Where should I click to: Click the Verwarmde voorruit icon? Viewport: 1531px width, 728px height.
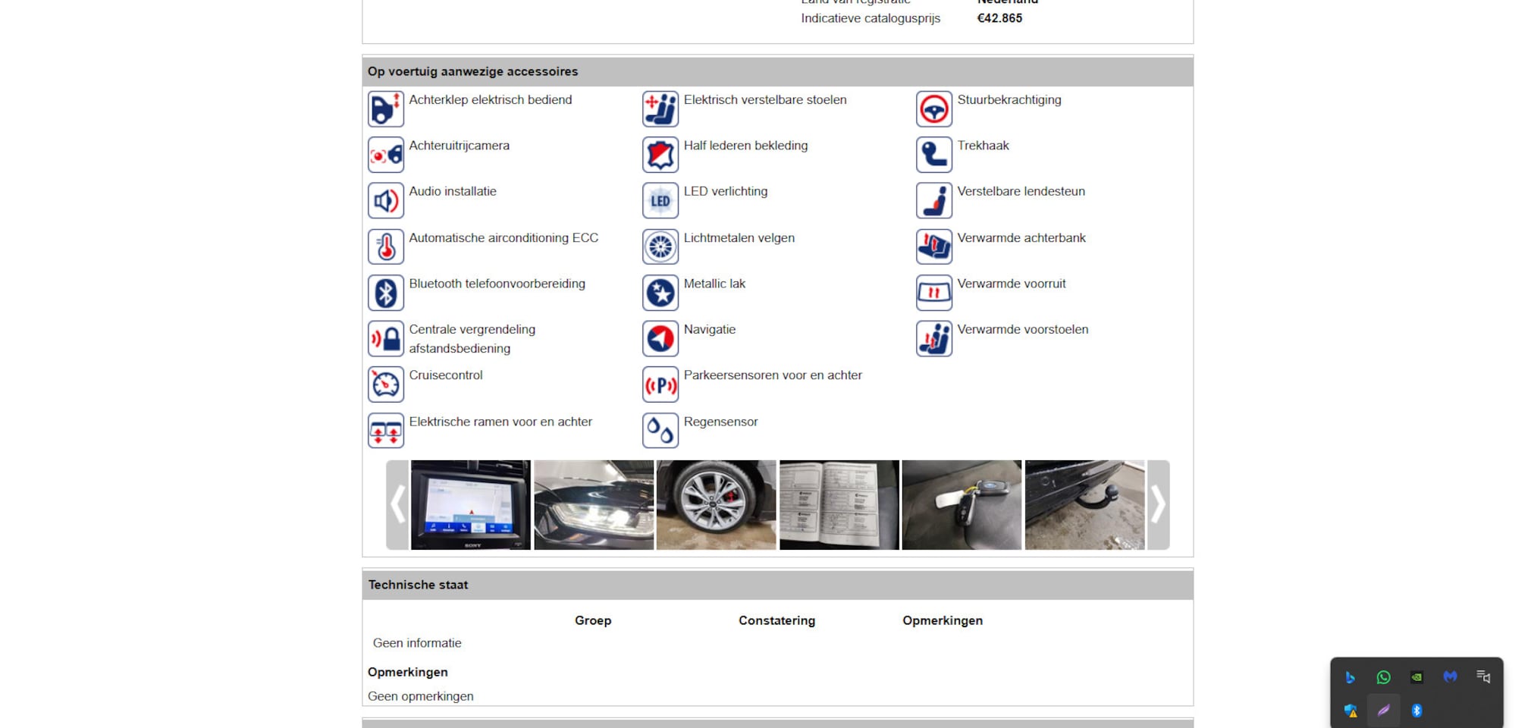pos(933,293)
